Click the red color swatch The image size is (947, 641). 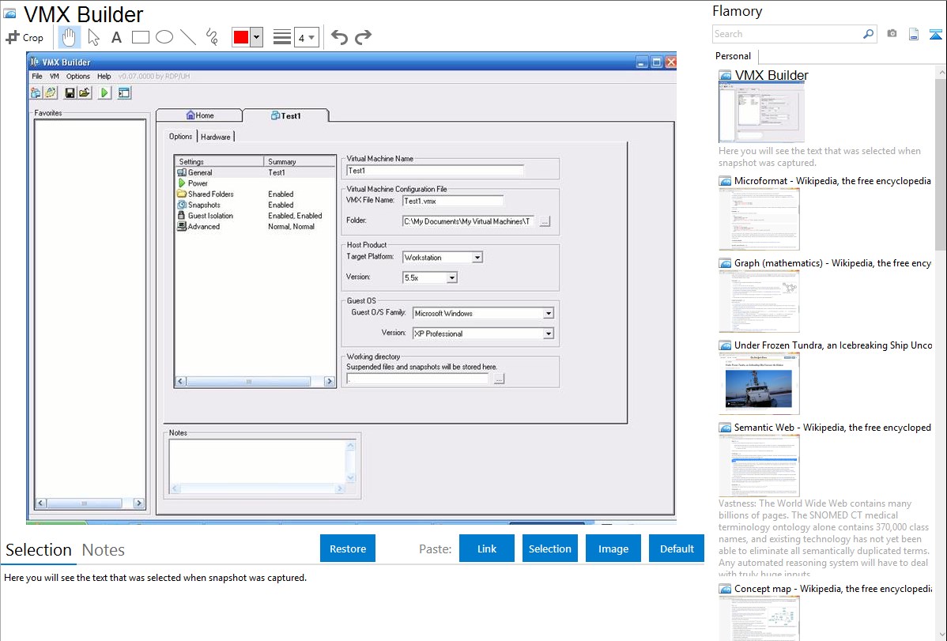pyautogui.click(x=241, y=37)
